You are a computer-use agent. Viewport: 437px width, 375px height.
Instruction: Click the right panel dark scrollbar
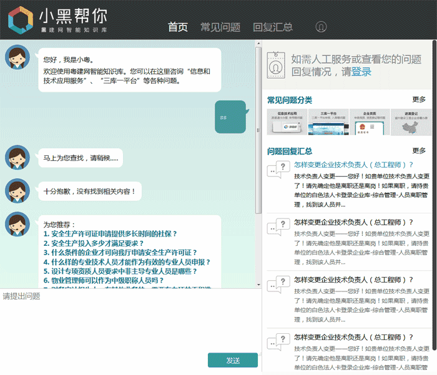click(435, 195)
